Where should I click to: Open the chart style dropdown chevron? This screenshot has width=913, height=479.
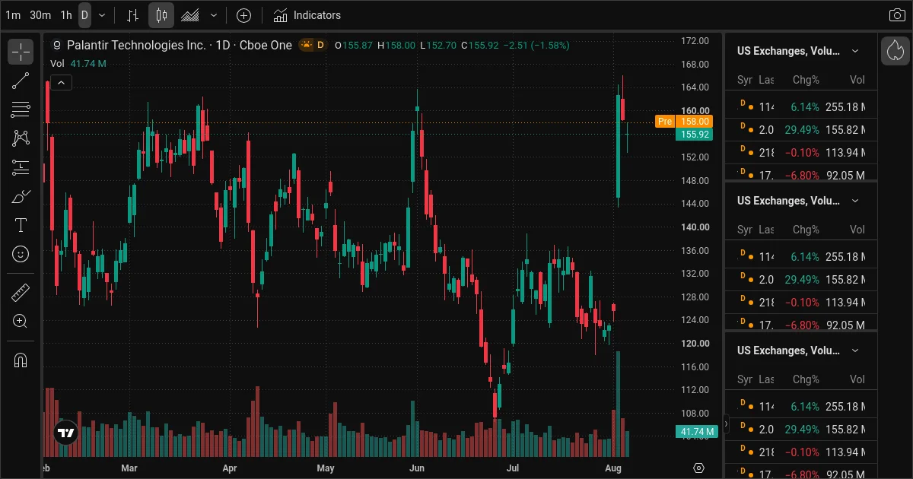[x=214, y=15]
